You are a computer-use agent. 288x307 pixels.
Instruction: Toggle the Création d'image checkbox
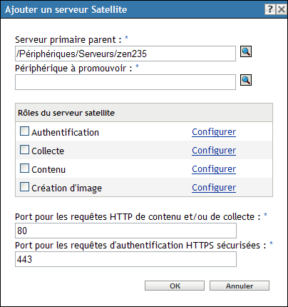coord(24,187)
